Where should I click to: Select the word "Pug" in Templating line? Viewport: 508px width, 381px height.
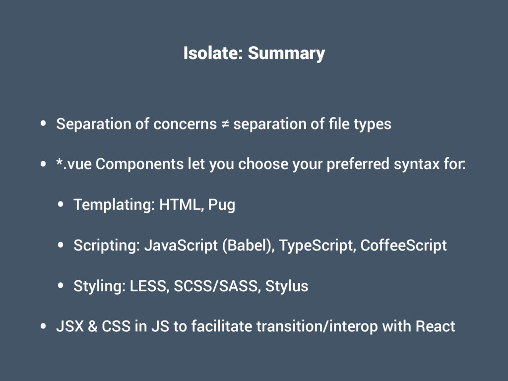pos(221,204)
